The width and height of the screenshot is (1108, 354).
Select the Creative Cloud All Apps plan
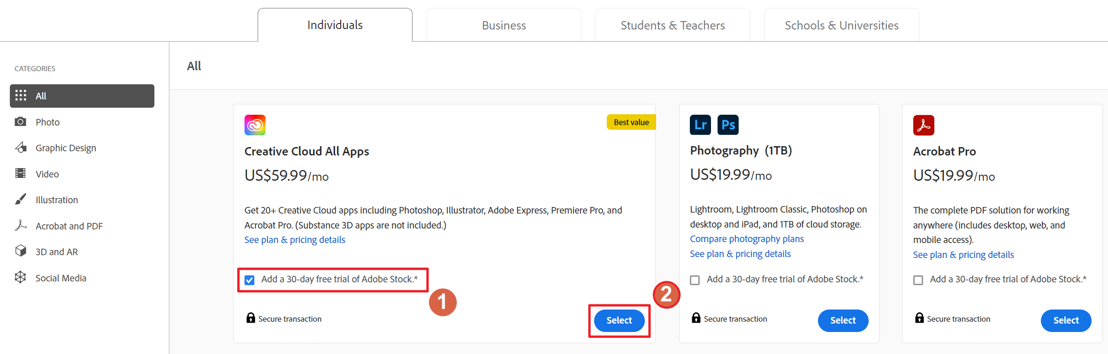(x=619, y=321)
